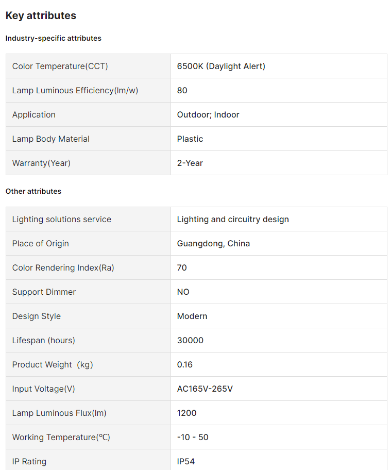Image resolution: width=391 pixels, height=470 pixels.
Task: Click the Key attributes heading
Action: [x=41, y=15]
